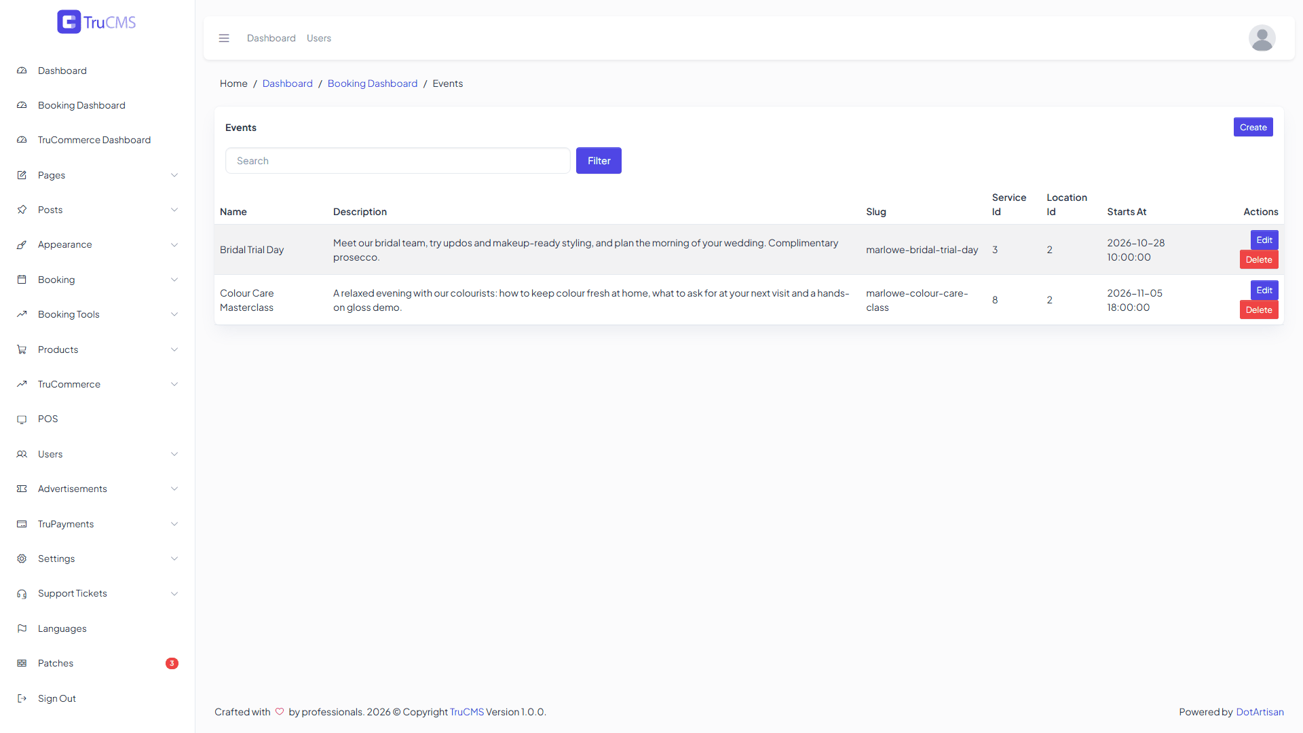Image resolution: width=1303 pixels, height=733 pixels.
Task: Click the Products cart icon
Action: [x=22, y=350]
